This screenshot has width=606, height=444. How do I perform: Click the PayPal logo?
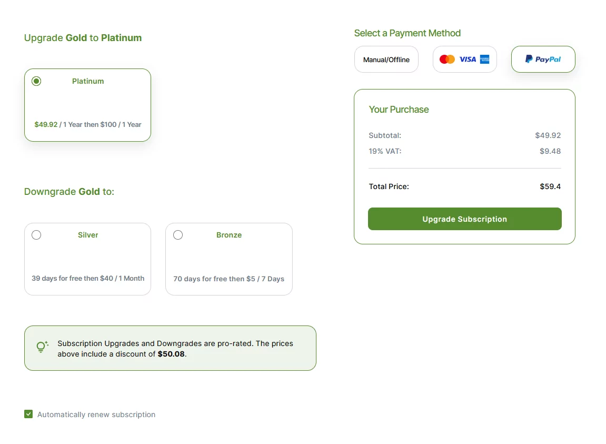(x=543, y=59)
